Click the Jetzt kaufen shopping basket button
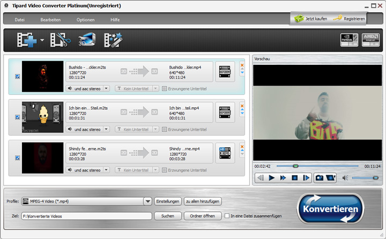The height and width of the screenshot is (239, 386). pos(310,18)
